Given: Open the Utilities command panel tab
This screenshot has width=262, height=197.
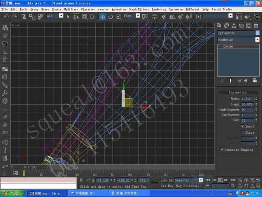Looking at the screenshot, I should 256,26.
